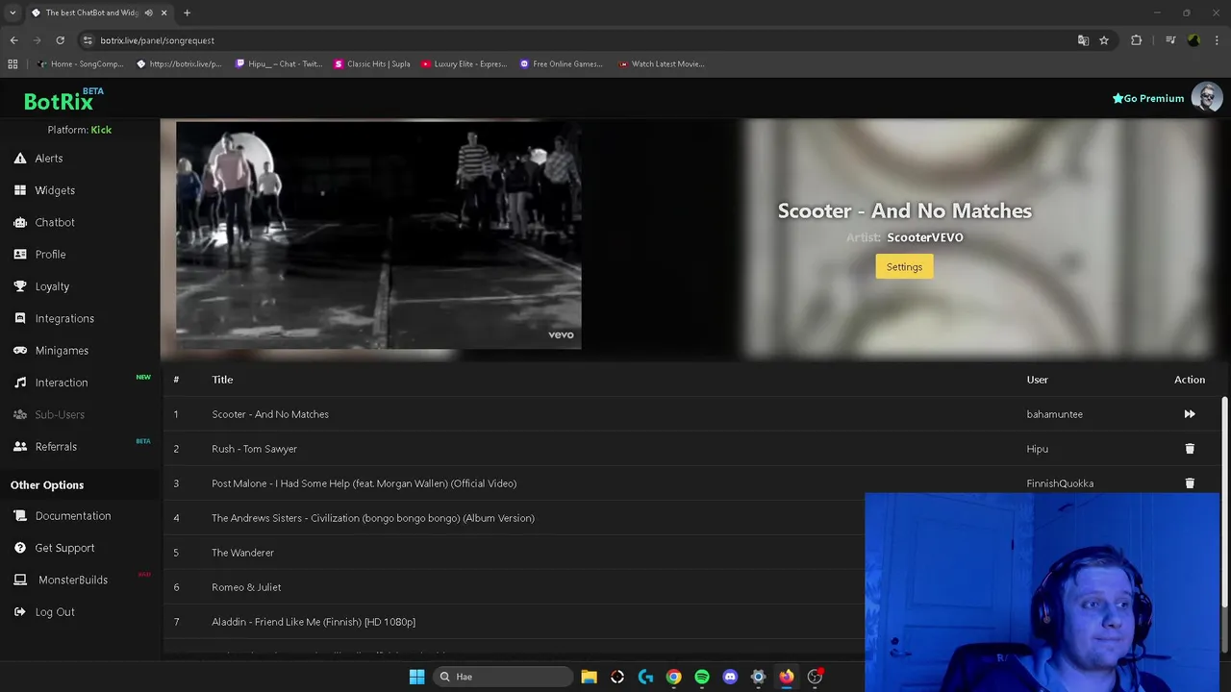1231x692 pixels.
Task: Select Romeo & Juliet in the queue
Action: [246, 587]
